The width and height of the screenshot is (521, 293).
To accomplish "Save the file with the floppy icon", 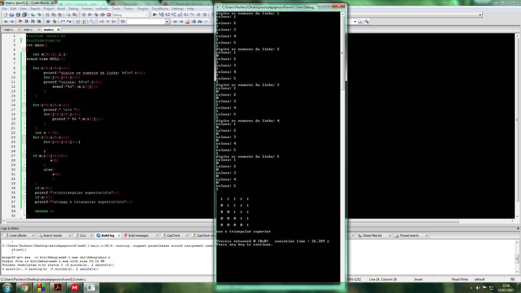I will tap(18, 15).
